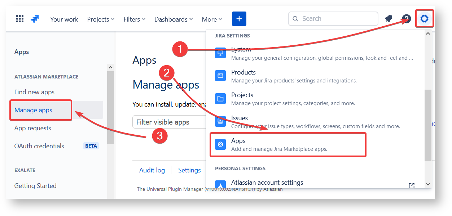Click 'Add and manage Jira Marketplace apps.' text
This screenshot has height=216, width=452.
[x=279, y=149]
